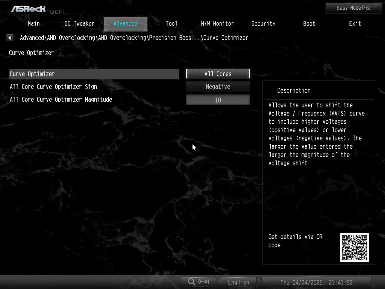Screen dimensions: 385x289
Task: Go to the Tool tab
Action: 171,23
